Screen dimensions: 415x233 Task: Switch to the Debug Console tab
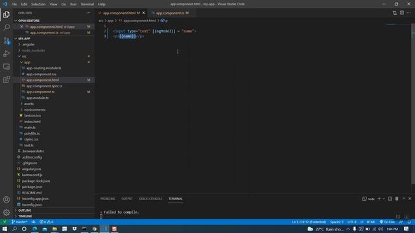150,199
